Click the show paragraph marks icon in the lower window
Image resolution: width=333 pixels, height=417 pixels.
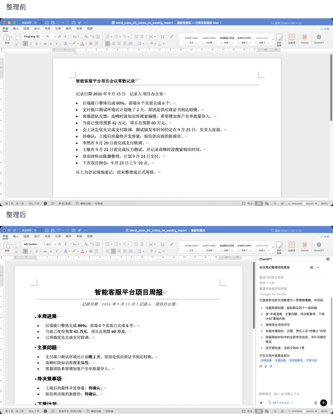coord(172,244)
